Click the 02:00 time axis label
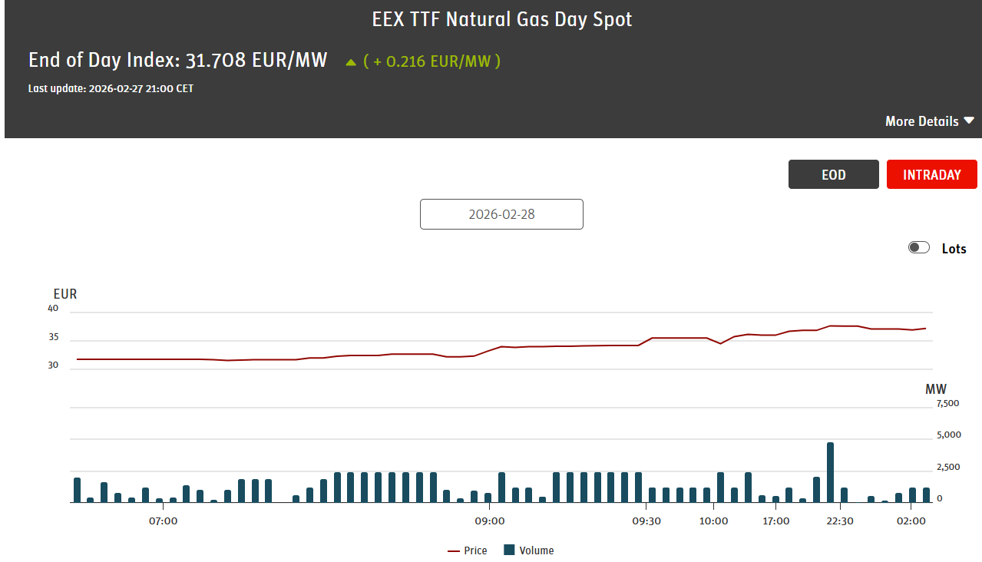This screenshot has height=562, width=982. click(x=911, y=521)
